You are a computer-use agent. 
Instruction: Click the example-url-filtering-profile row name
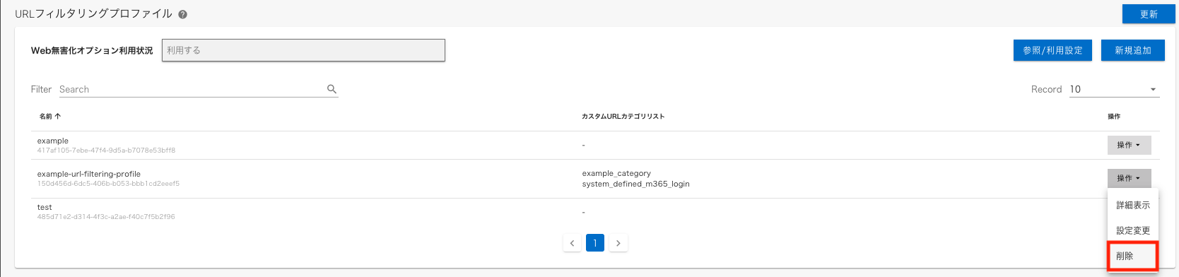coord(89,174)
